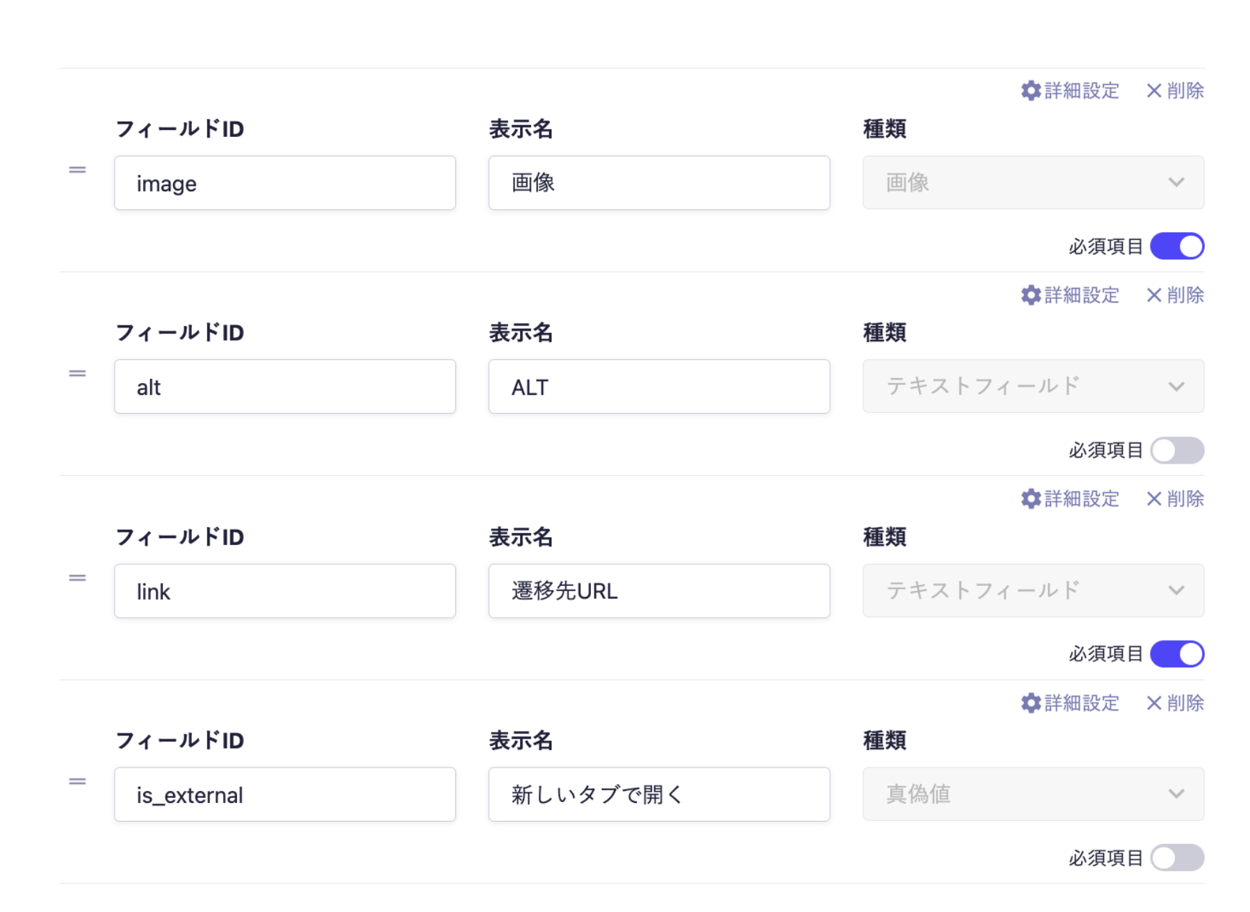Screen dimensions: 1250x912
Task: Click 削除 for the link field
Action: (x=1185, y=499)
